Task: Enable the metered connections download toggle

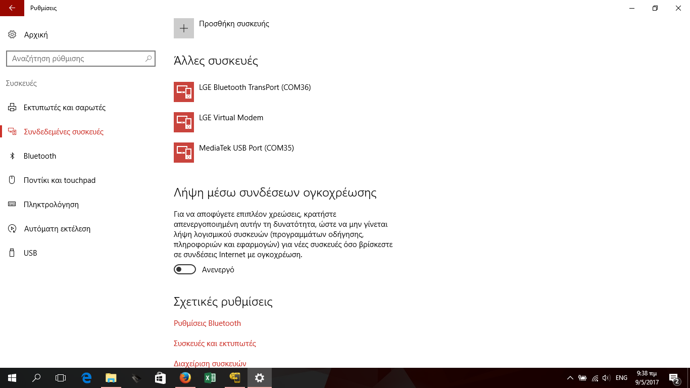Action: click(185, 270)
